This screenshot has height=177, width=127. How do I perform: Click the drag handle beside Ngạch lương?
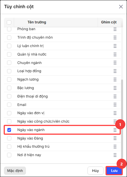pos(115,79)
